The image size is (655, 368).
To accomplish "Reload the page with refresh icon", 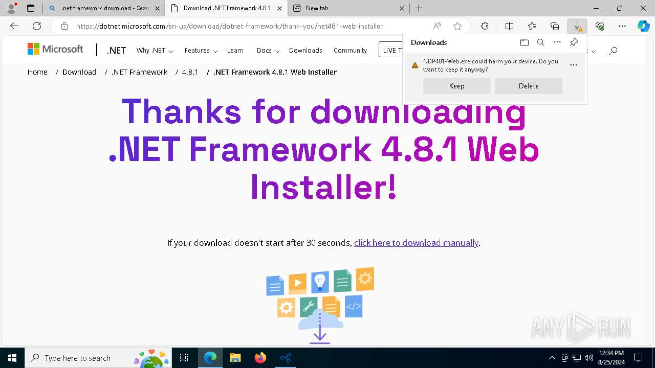I will [x=37, y=26].
